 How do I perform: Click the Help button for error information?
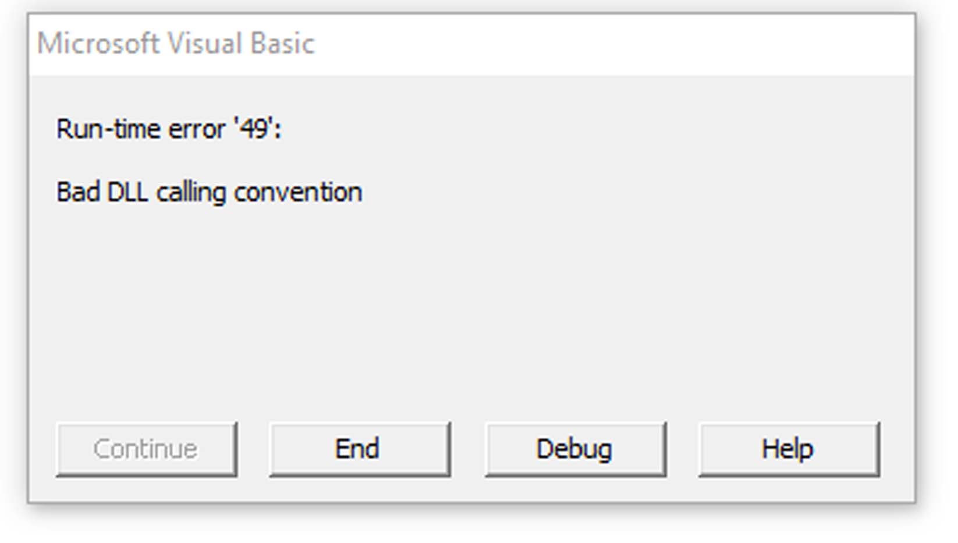(789, 448)
